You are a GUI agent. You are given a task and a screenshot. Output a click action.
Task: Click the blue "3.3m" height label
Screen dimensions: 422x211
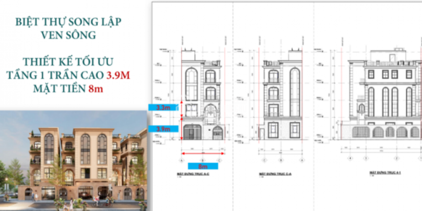(163, 108)
